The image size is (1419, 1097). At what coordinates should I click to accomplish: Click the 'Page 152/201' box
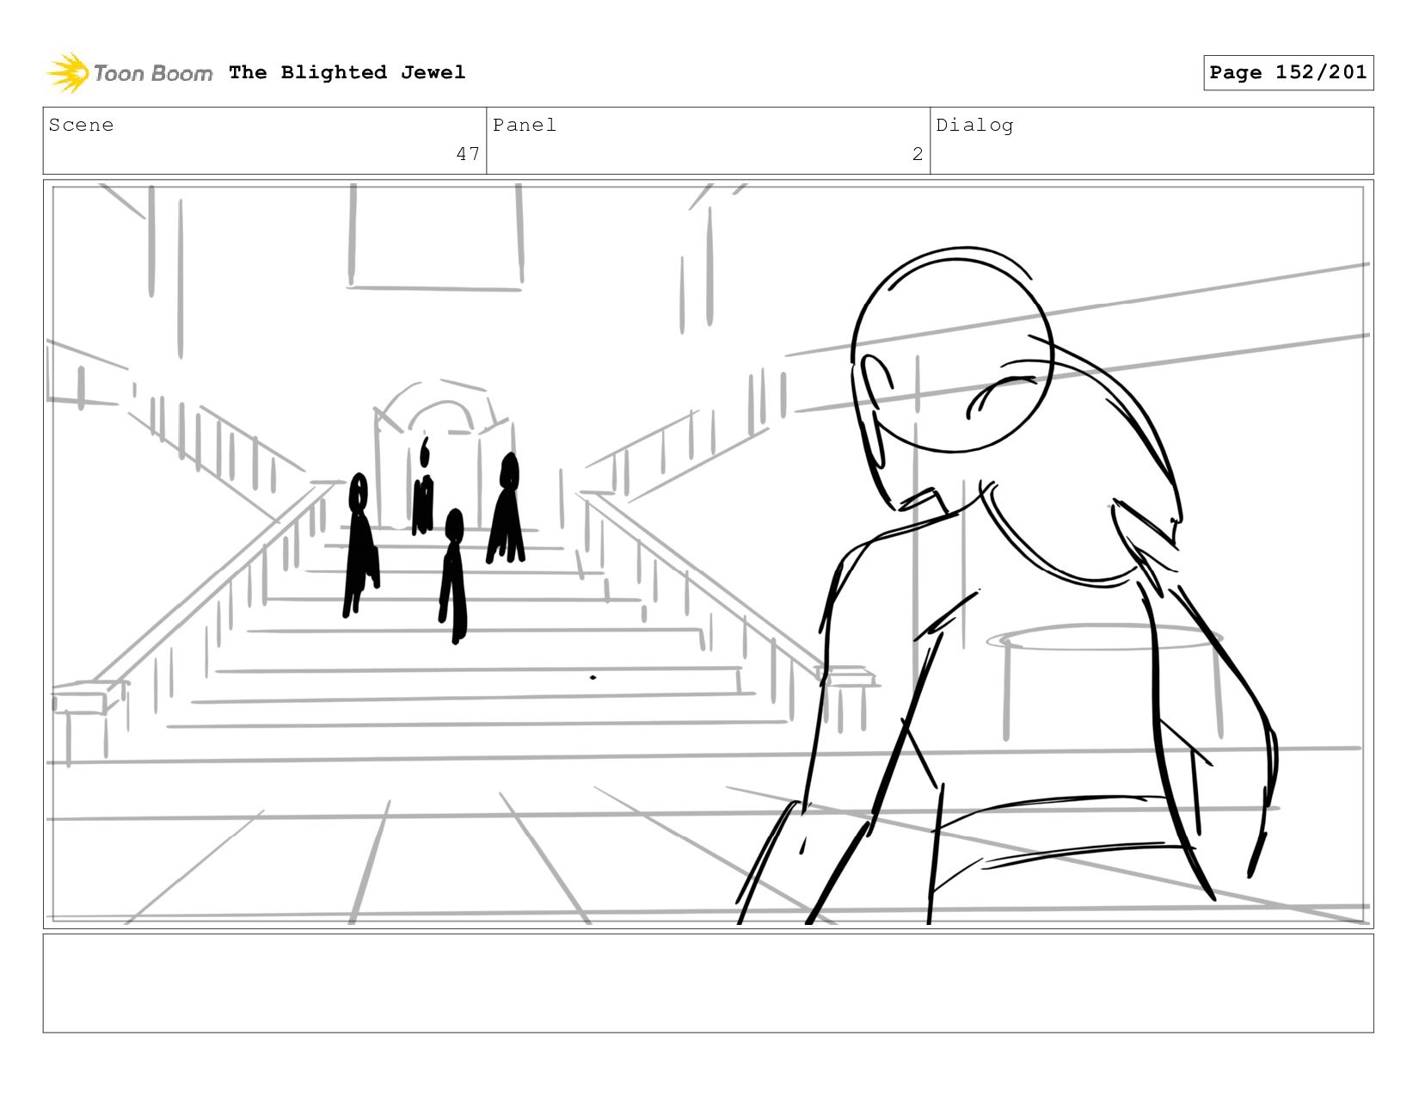[1288, 72]
